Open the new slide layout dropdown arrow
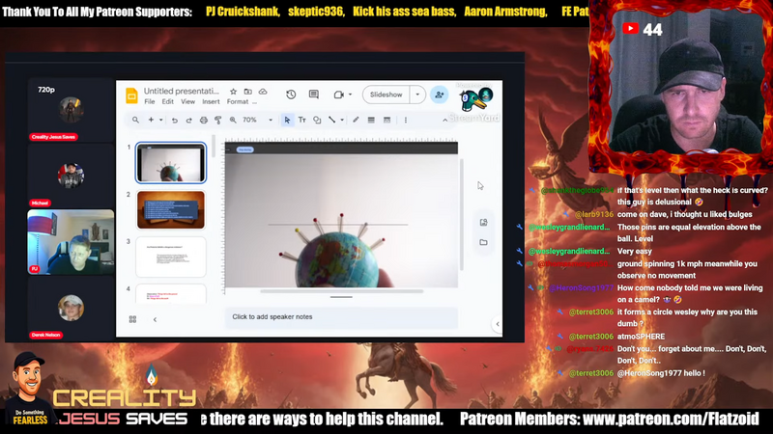 [160, 120]
